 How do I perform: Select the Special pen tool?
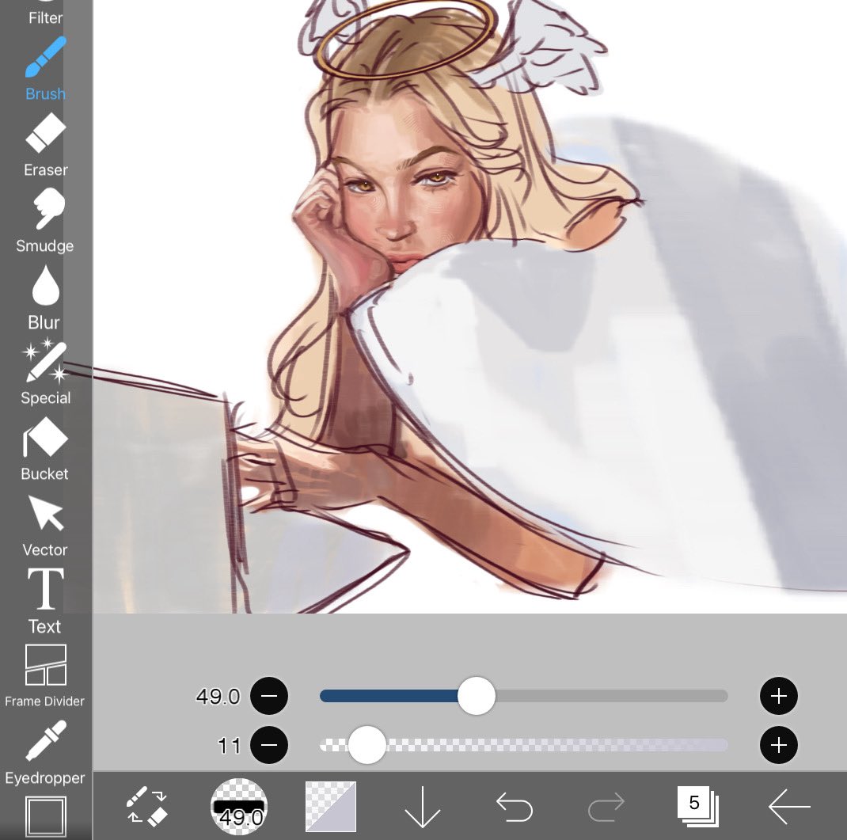[45, 373]
